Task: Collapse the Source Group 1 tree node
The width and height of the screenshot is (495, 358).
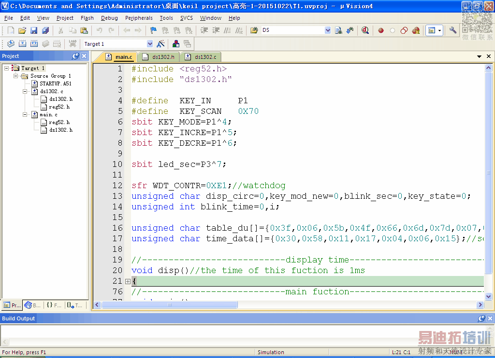Action: [15, 76]
